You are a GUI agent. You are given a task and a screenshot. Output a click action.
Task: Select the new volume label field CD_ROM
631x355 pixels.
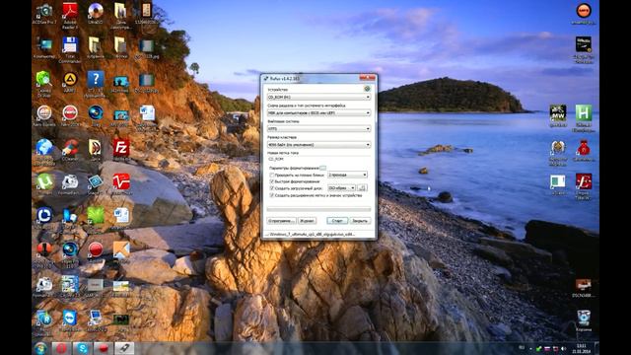tap(318, 159)
